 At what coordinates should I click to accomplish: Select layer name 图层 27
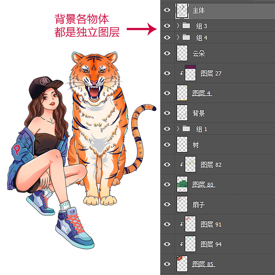tap(211, 73)
